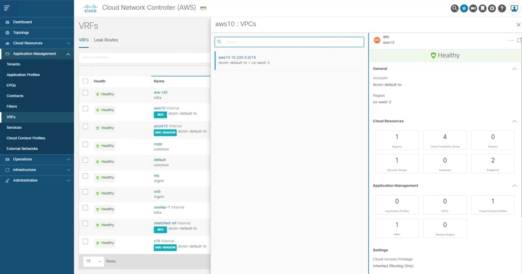Screen dimensions: 522x274
Task: Click the Administrative sidebar icon
Action: [x=8, y=181]
